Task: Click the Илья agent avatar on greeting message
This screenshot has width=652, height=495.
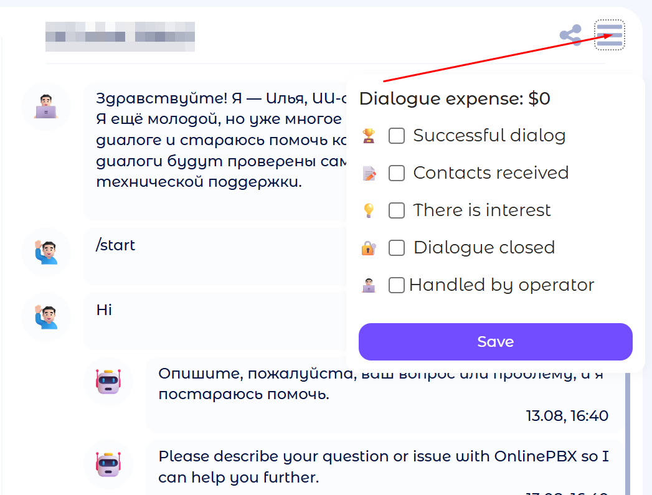Action: click(46, 106)
